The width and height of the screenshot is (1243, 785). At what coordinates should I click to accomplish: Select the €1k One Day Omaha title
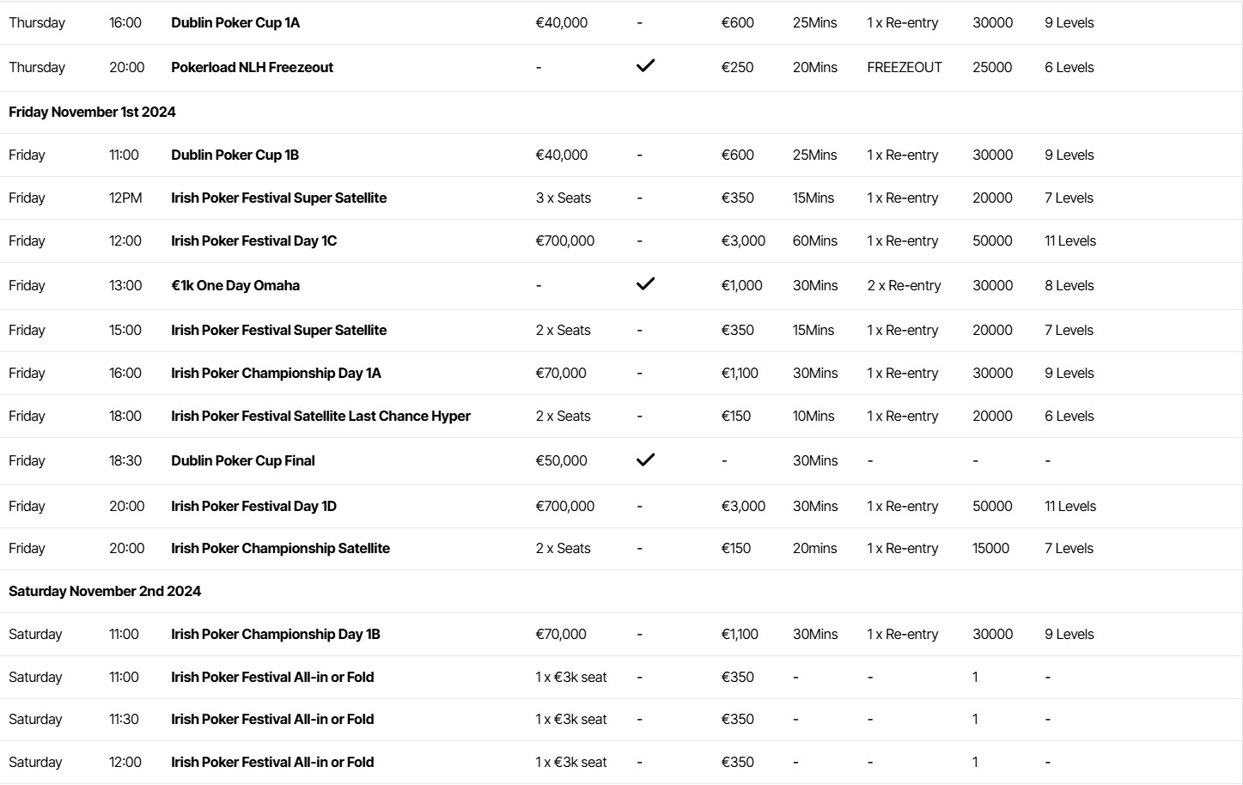point(235,286)
